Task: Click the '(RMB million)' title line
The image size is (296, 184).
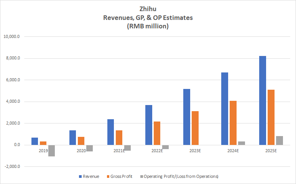Action: [x=148, y=26]
